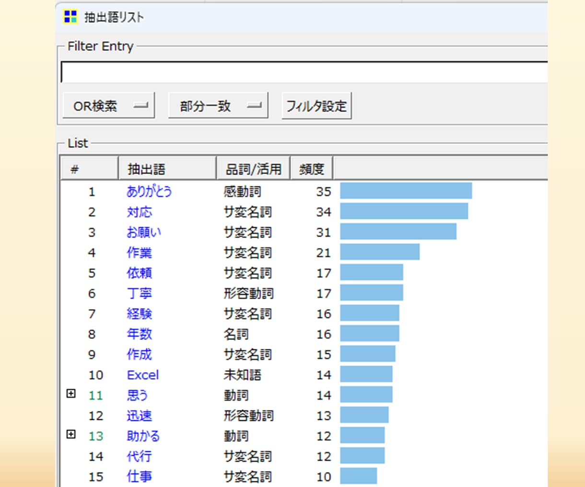Click 形容動詞 in the 迅速 row
Screen dimensions: 585x487
click(x=248, y=416)
